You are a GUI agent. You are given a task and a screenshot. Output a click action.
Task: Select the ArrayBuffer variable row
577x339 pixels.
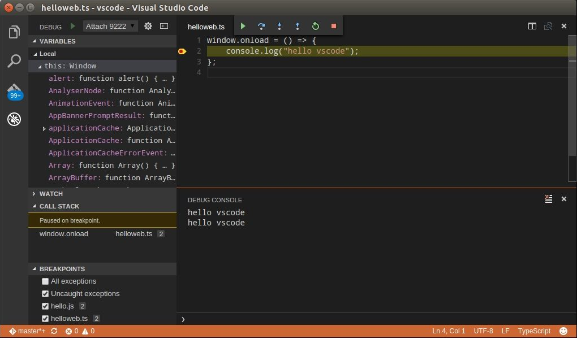[x=102, y=178]
